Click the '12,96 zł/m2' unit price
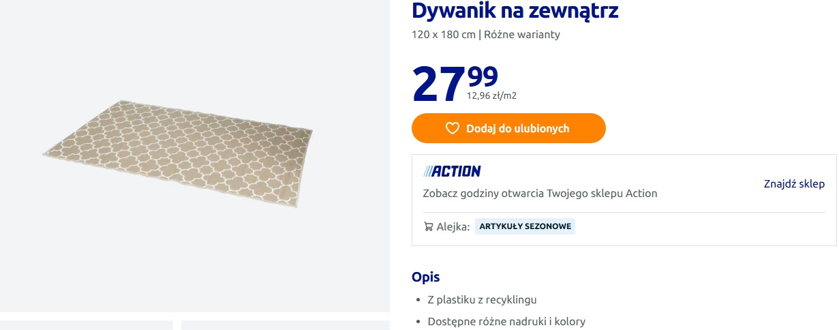Screen dimensions: 839x330 (491, 96)
